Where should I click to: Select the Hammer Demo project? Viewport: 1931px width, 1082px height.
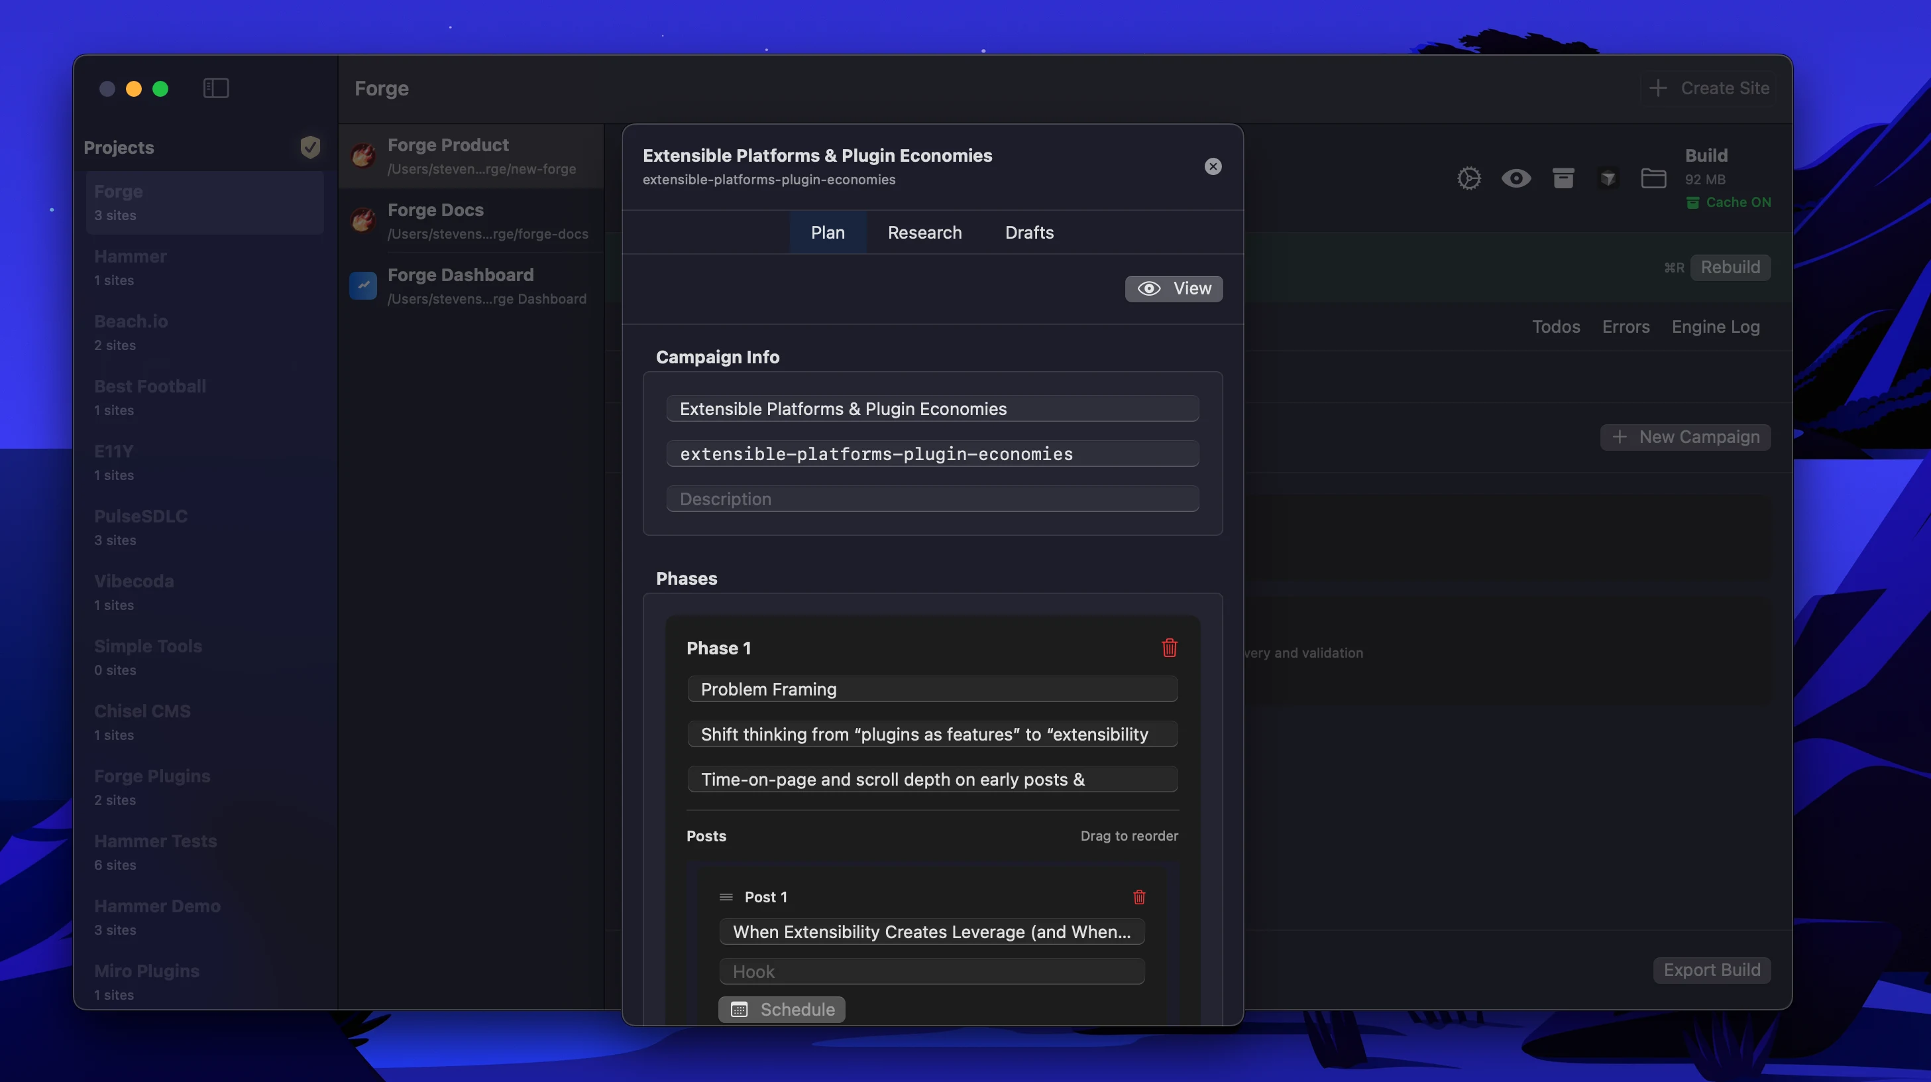205,917
